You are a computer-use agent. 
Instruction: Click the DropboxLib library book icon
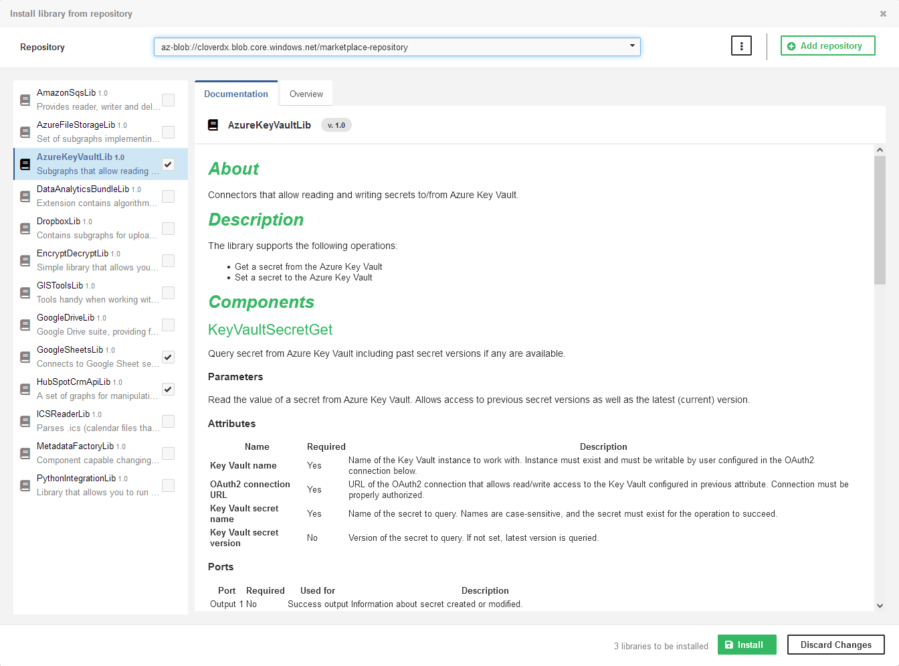tap(25, 228)
